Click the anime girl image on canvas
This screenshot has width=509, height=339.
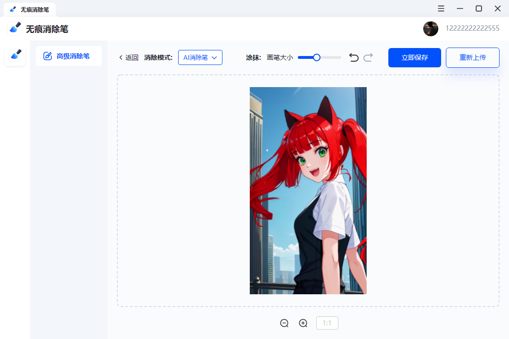[x=308, y=190]
